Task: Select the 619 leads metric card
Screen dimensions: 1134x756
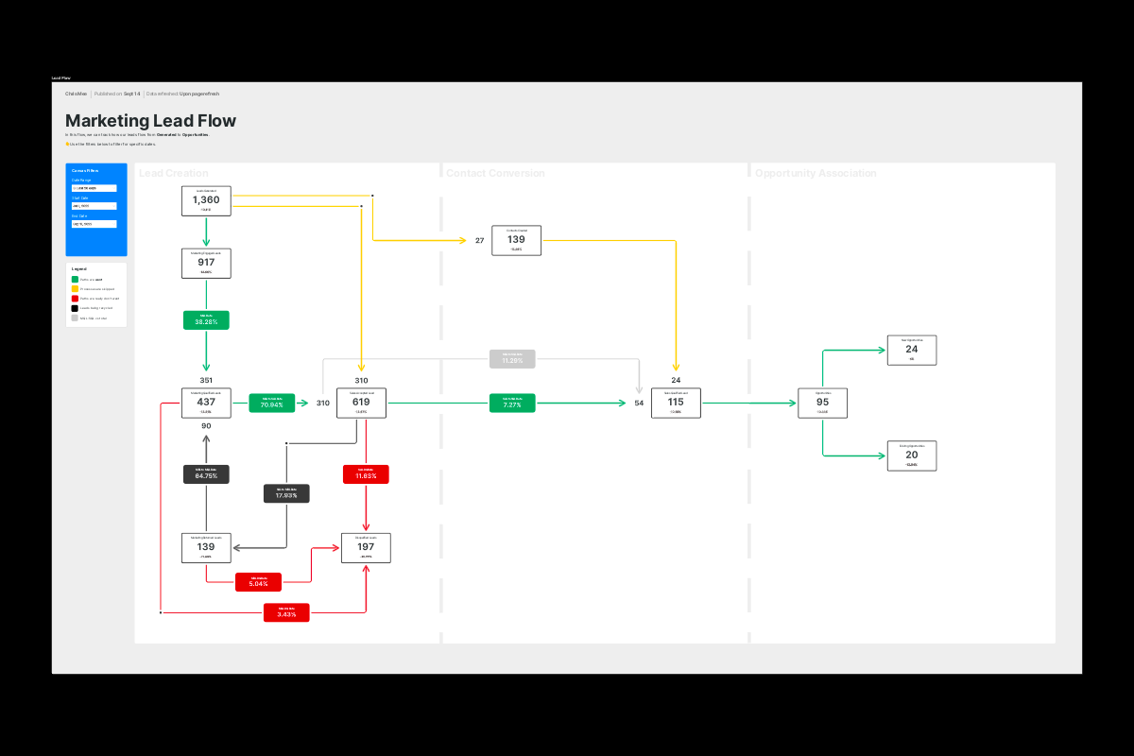Action: coord(361,403)
